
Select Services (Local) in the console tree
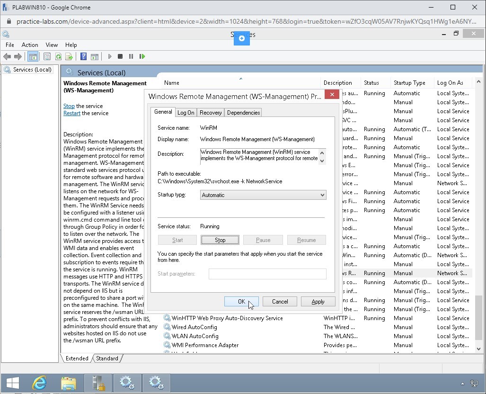point(32,70)
